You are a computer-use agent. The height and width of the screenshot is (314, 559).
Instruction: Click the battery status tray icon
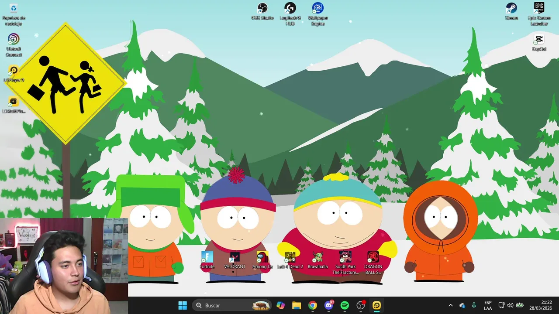coord(520,305)
